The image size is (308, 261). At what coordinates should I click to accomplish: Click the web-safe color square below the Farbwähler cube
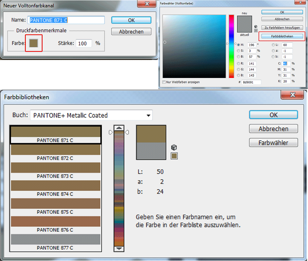pos(256,31)
